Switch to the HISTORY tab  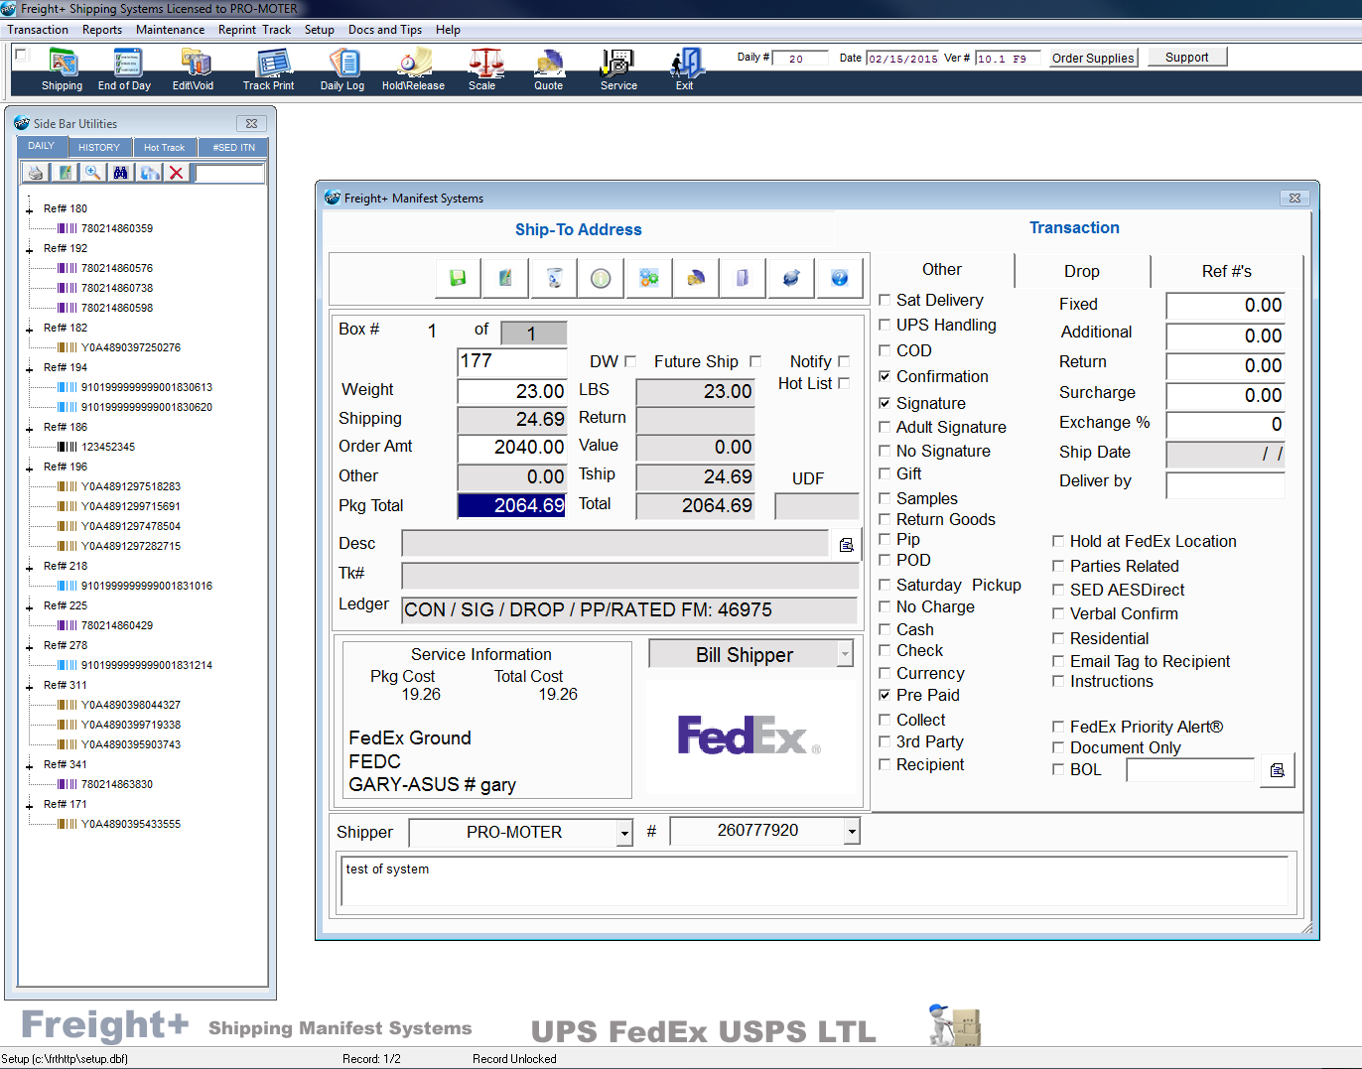tap(99, 148)
